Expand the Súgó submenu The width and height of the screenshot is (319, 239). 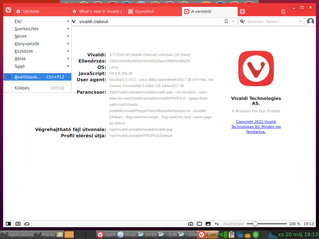pos(37,66)
